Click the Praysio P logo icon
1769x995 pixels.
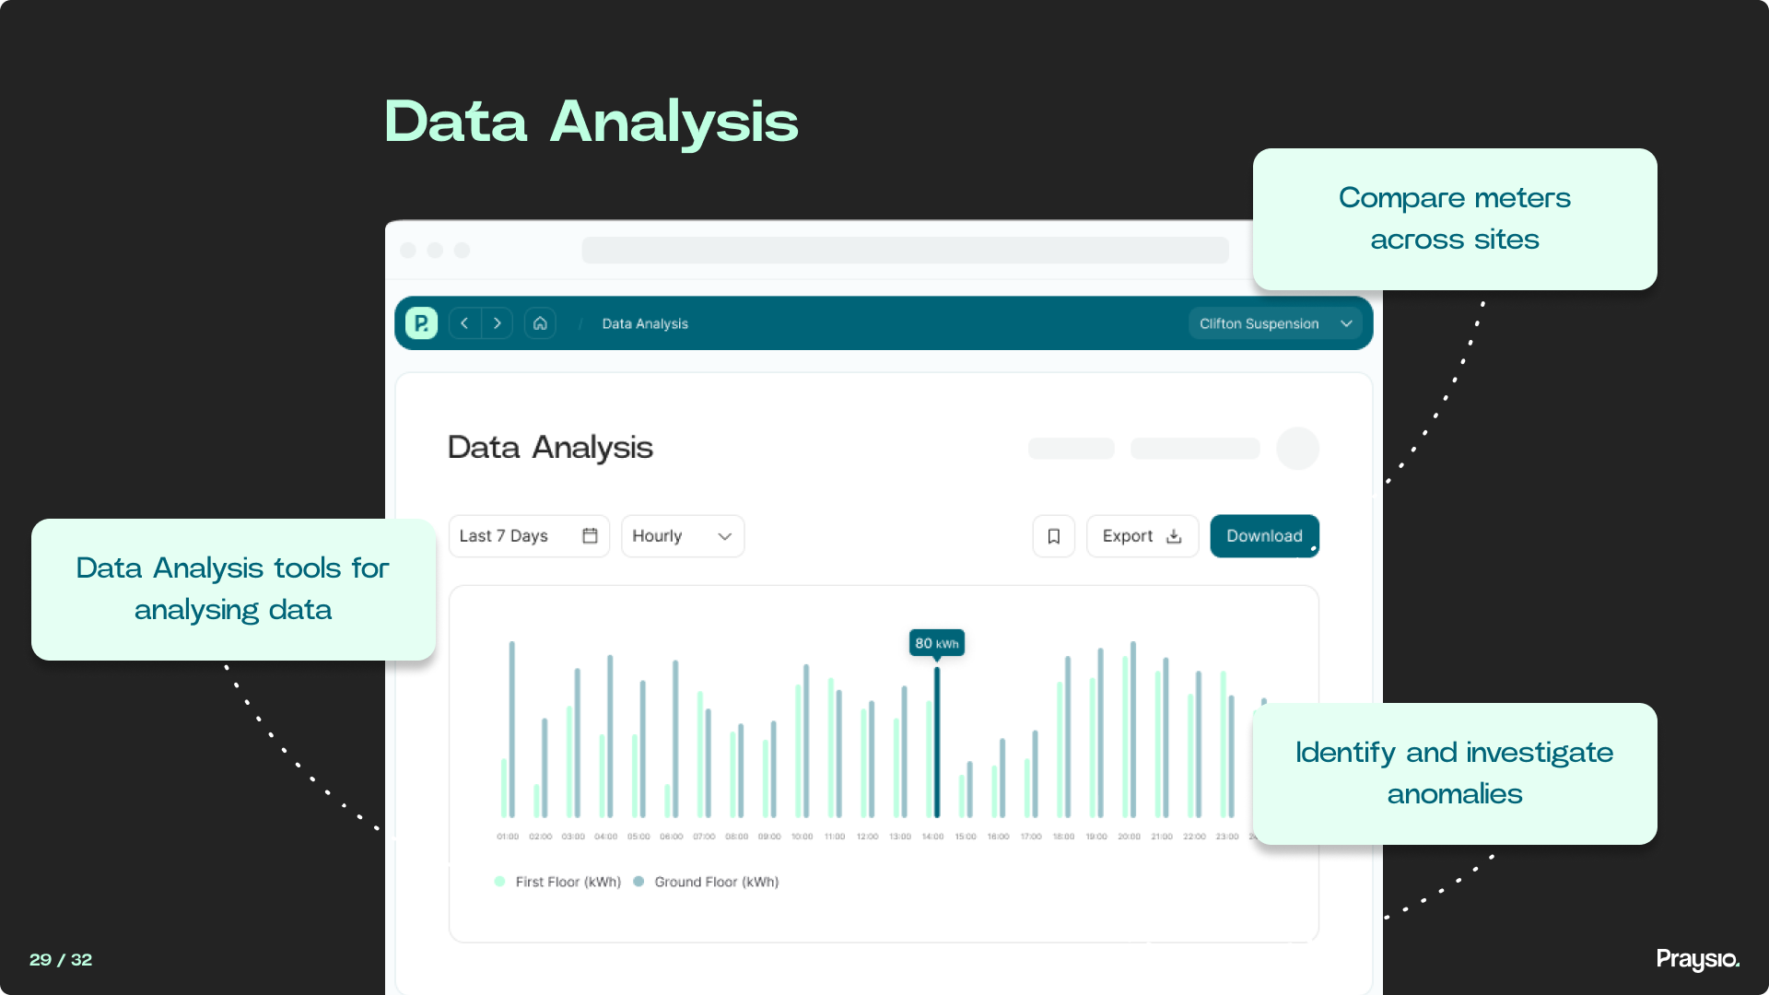[421, 323]
